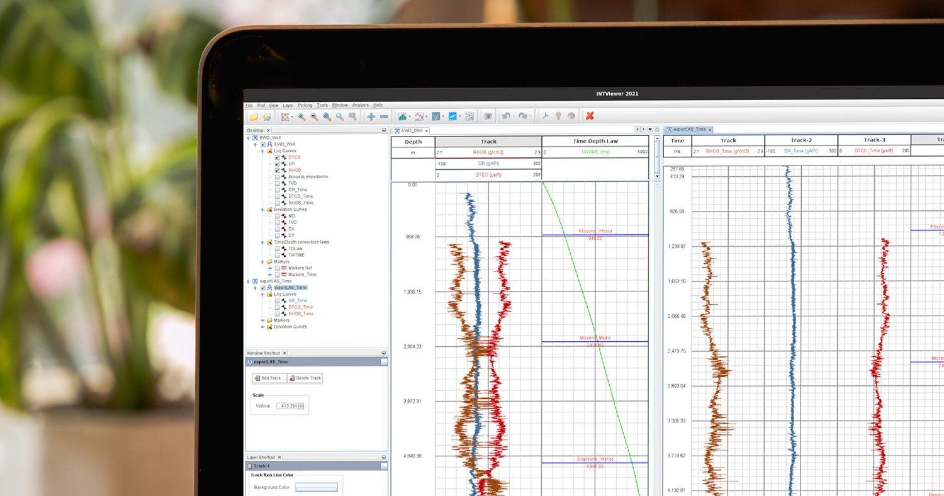Image resolution: width=944 pixels, height=496 pixels.
Task: Click the Vertical scale stepper arrows
Action: [x=301, y=406]
